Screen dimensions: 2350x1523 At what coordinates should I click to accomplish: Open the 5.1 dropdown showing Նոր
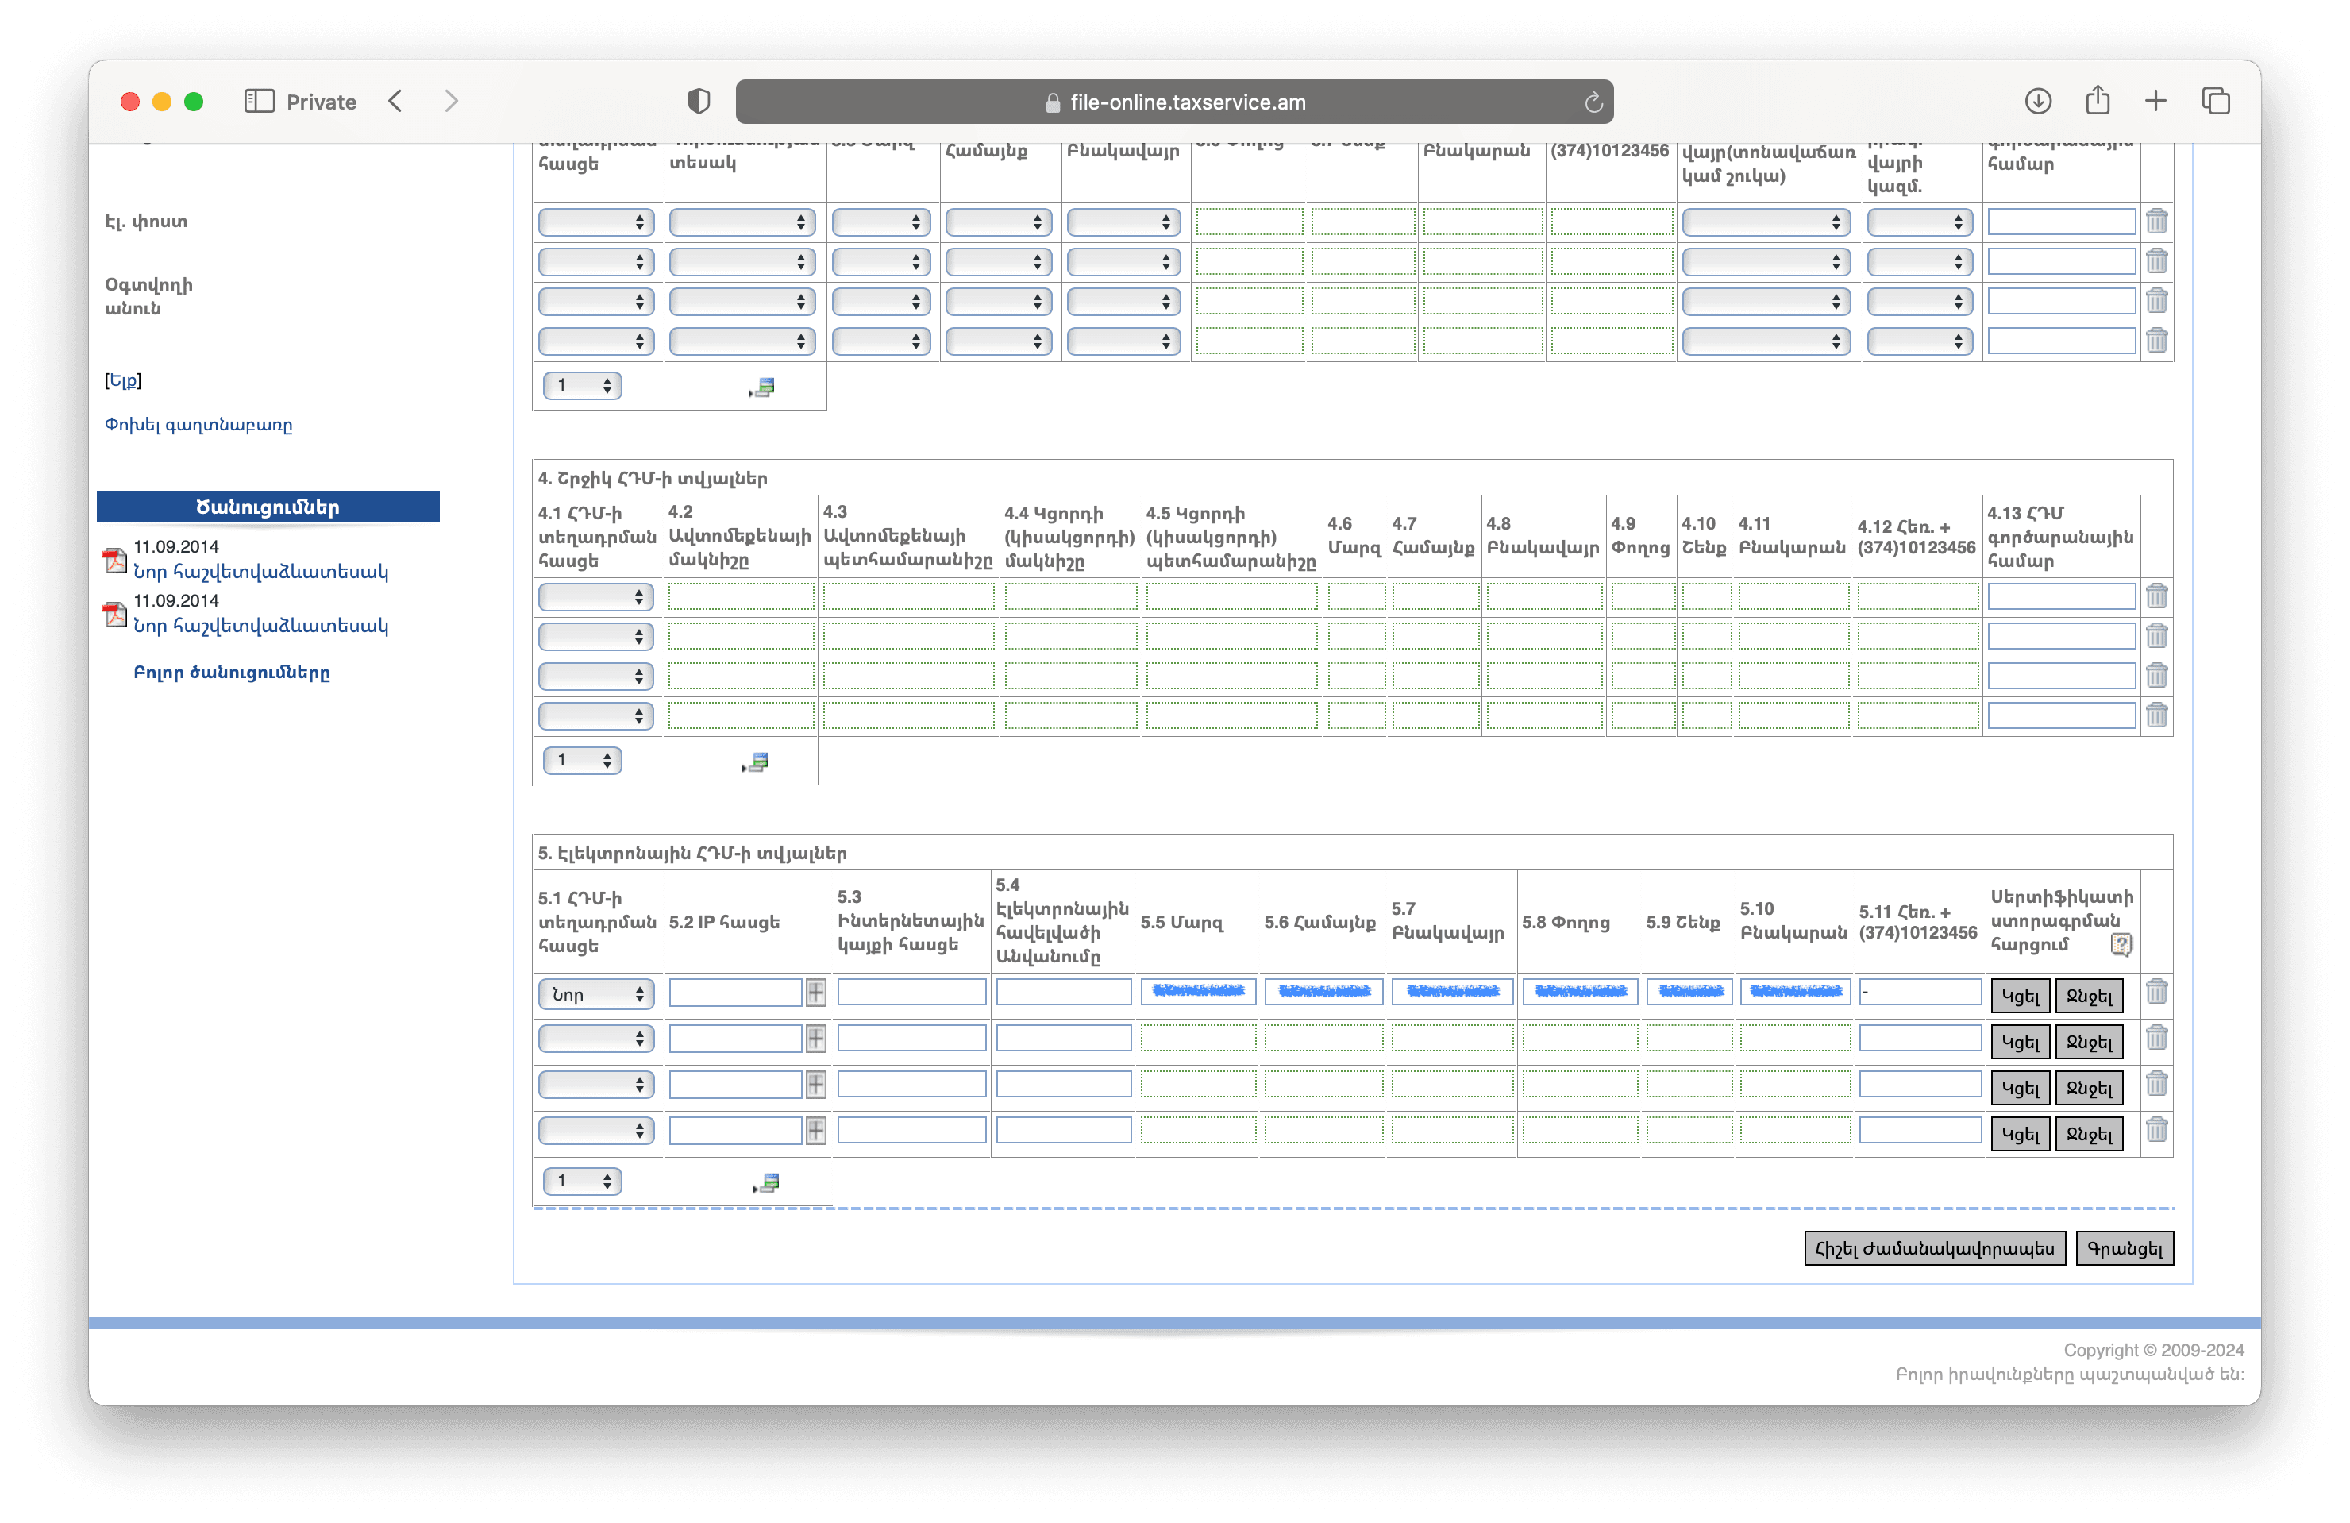point(596,993)
